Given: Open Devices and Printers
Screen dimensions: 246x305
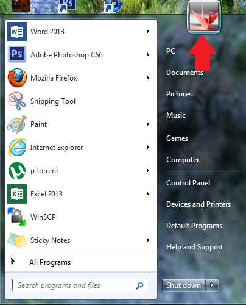Looking at the screenshot, I should click(x=199, y=204).
